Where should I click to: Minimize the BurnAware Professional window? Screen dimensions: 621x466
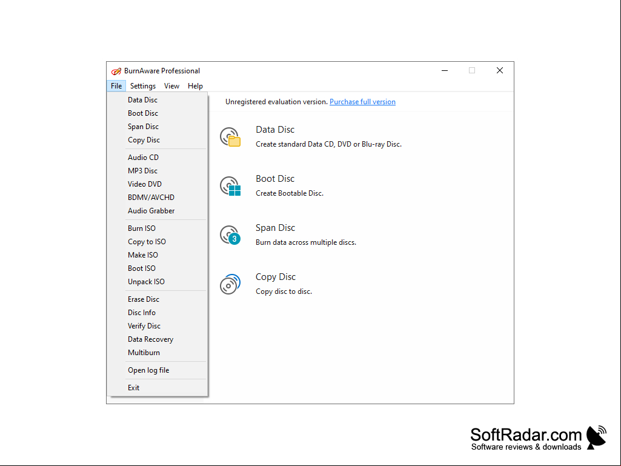pyautogui.click(x=445, y=70)
